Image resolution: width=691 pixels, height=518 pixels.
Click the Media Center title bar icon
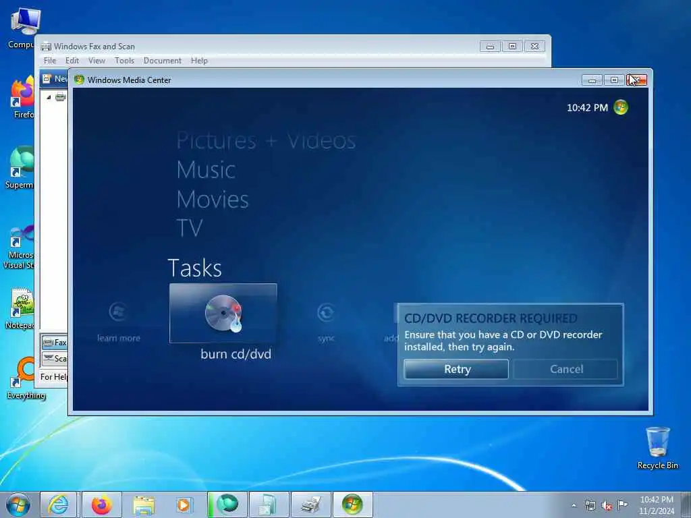point(80,80)
